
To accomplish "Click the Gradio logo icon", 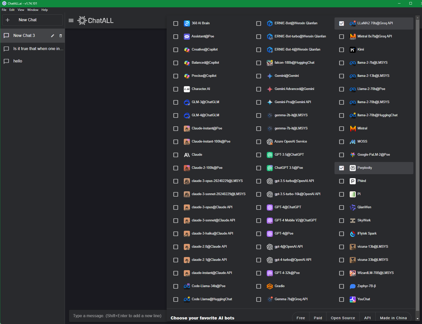I will pyautogui.click(x=270, y=286).
